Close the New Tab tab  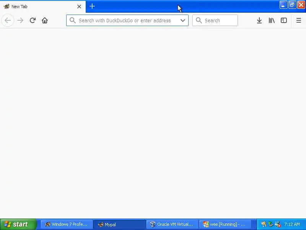(79, 7)
